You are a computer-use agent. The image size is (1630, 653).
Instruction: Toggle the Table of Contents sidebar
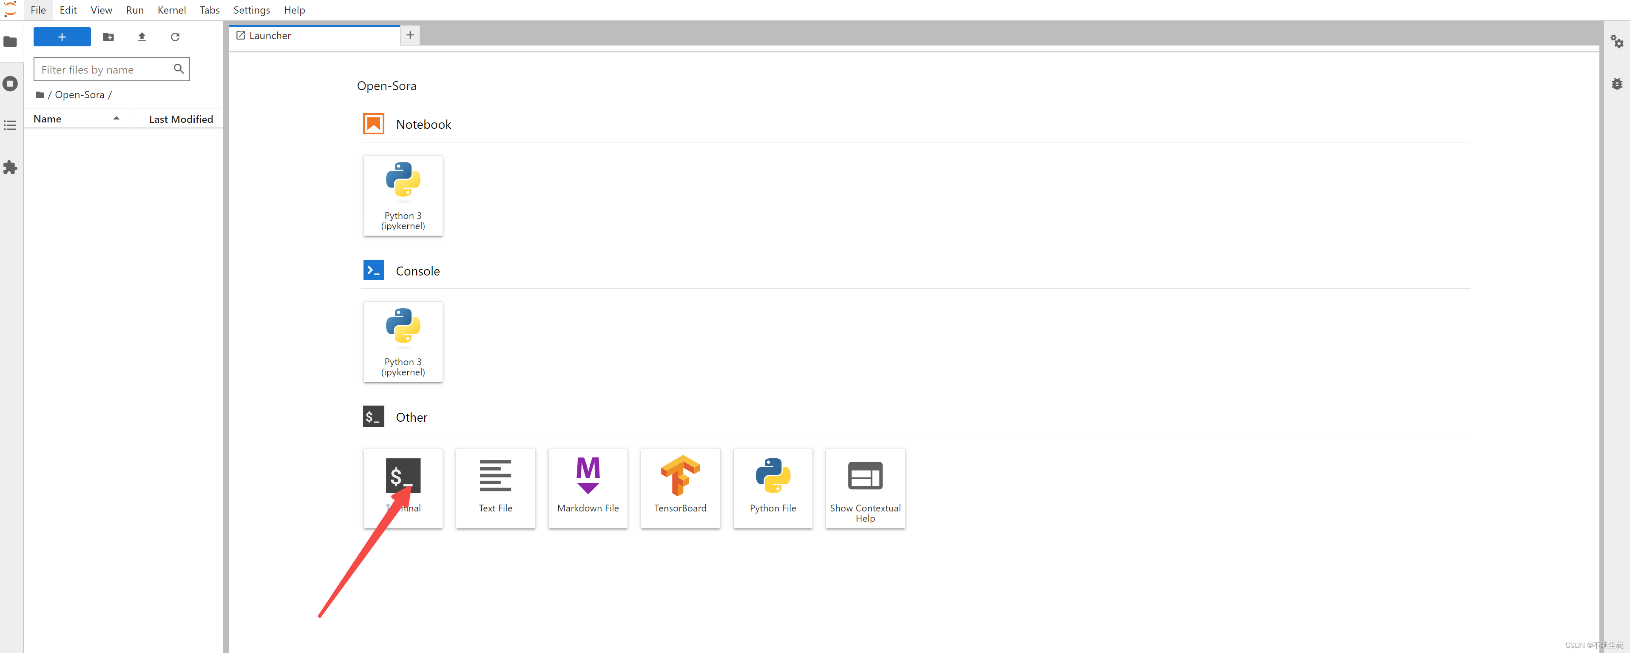(x=10, y=125)
